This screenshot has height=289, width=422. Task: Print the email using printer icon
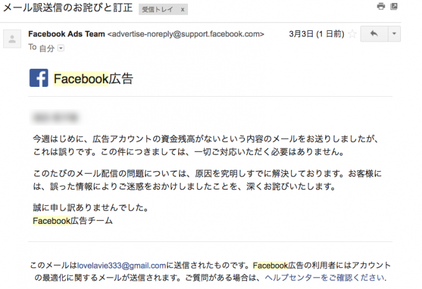pos(381,6)
